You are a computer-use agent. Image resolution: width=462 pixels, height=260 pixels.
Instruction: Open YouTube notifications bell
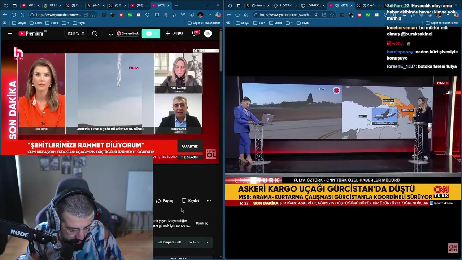pos(194,34)
